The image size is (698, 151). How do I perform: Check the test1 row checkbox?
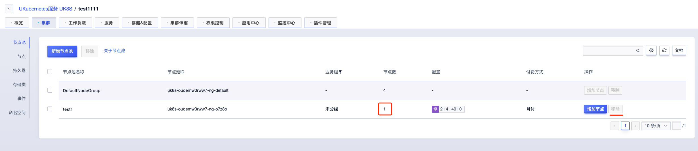(50, 109)
